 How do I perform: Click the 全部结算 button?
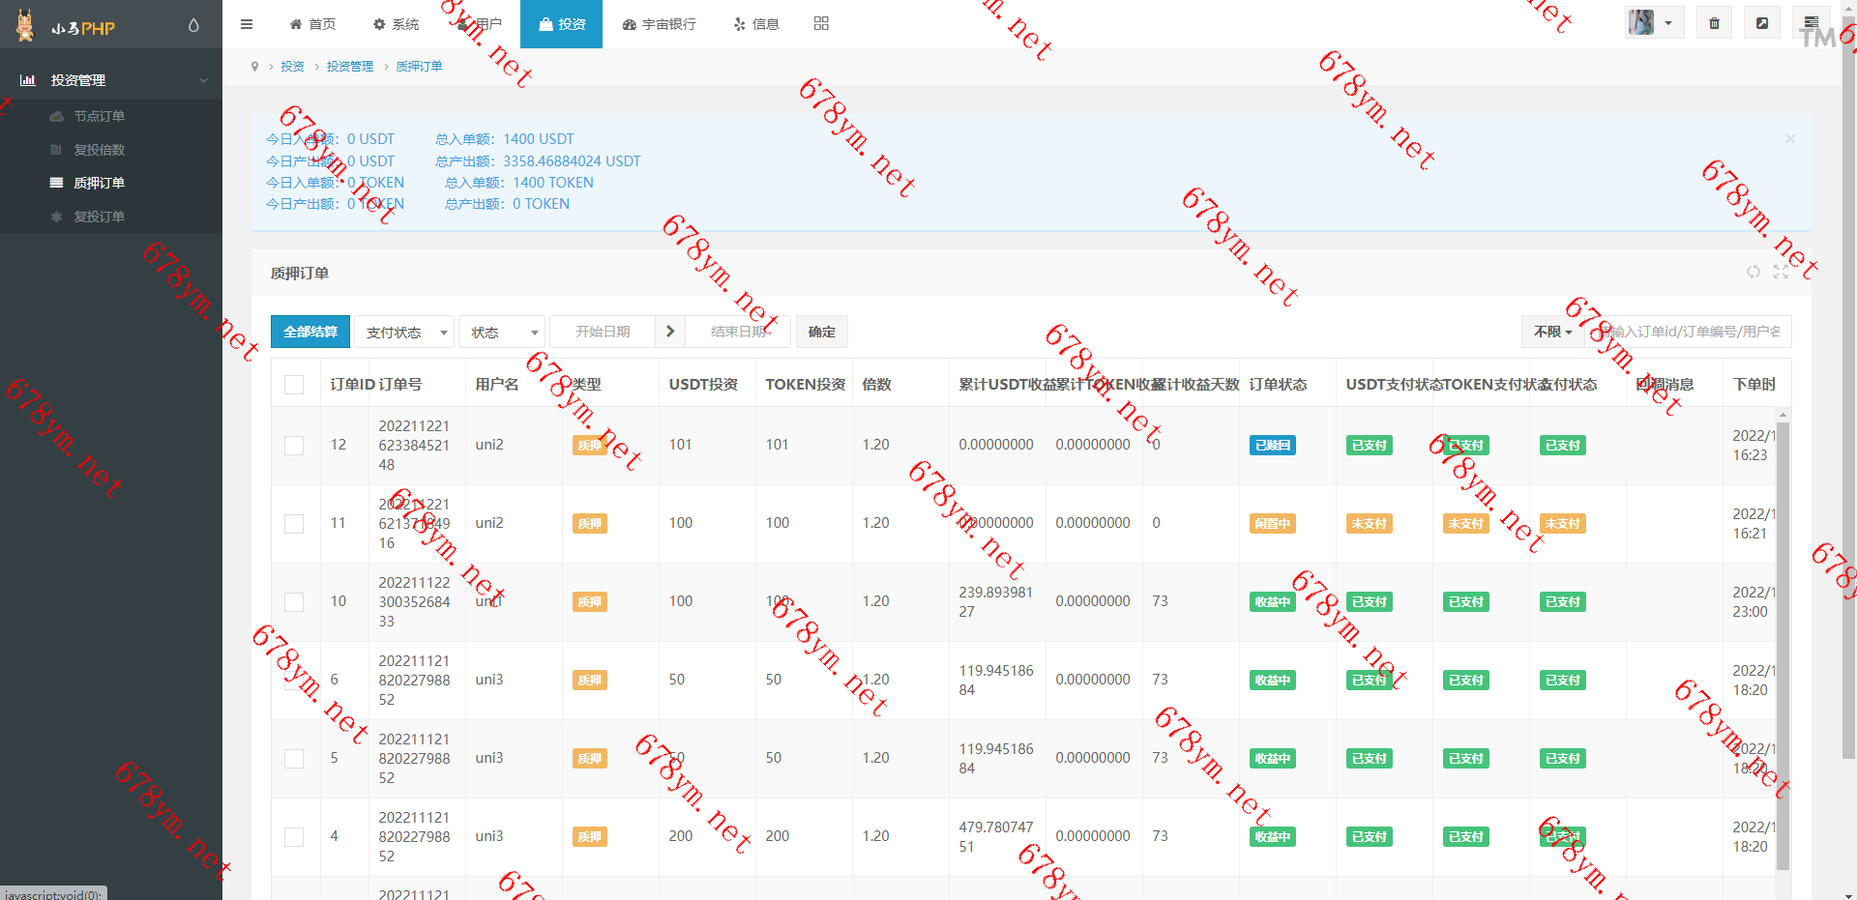point(310,332)
